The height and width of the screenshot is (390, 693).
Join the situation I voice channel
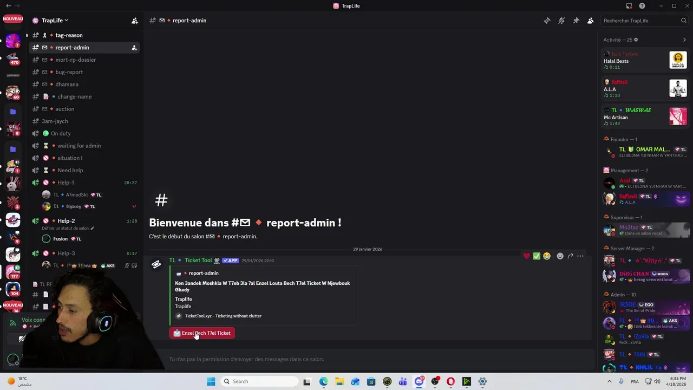(84, 158)
